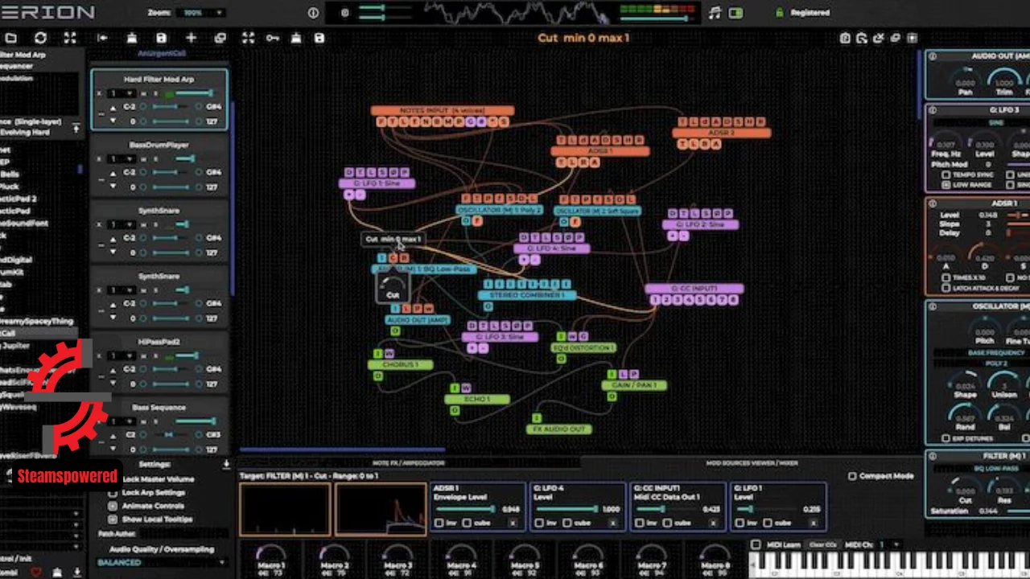Screen dimensions: 1030x579
Task: Click the music notes icon in header
Action: pyautogui.click(x=715, y=13)
